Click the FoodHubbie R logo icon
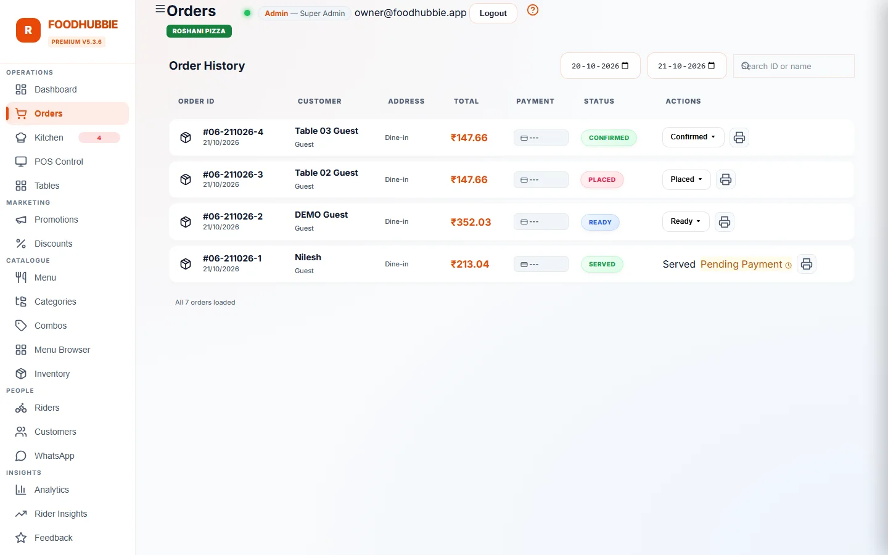The height and width of the screenshot is (555, 888). pyautogui.click(x=28, y=30)
